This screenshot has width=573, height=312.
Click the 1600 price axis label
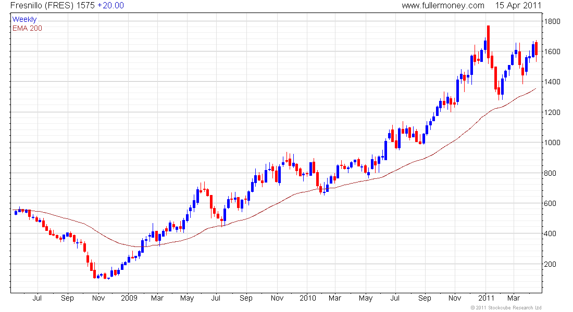pyautogui.click(x=552, y=51)
